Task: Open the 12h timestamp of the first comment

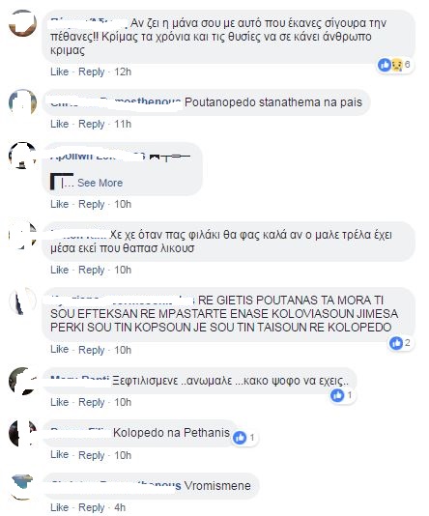Action: pos(123,72)
